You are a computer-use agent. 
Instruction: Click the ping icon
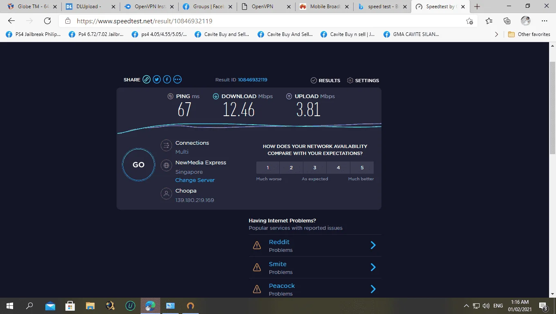pos(170,96)
